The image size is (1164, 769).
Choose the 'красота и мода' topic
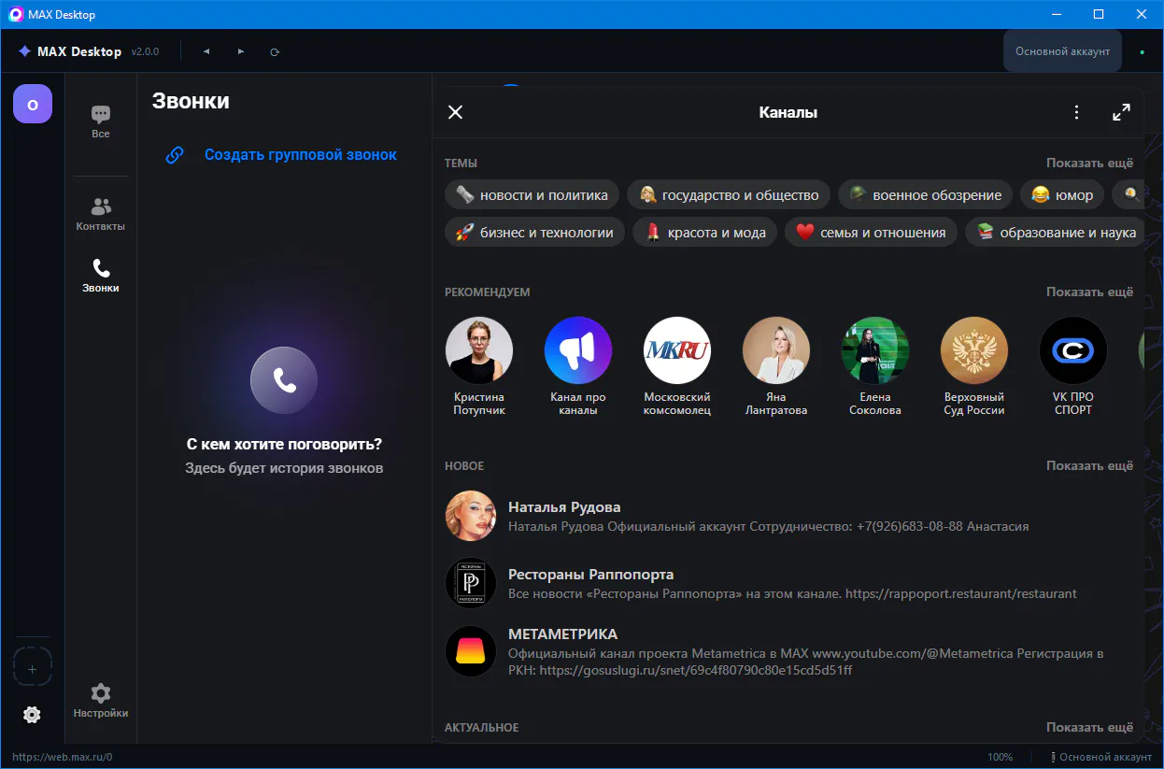(x=704, y=233)
